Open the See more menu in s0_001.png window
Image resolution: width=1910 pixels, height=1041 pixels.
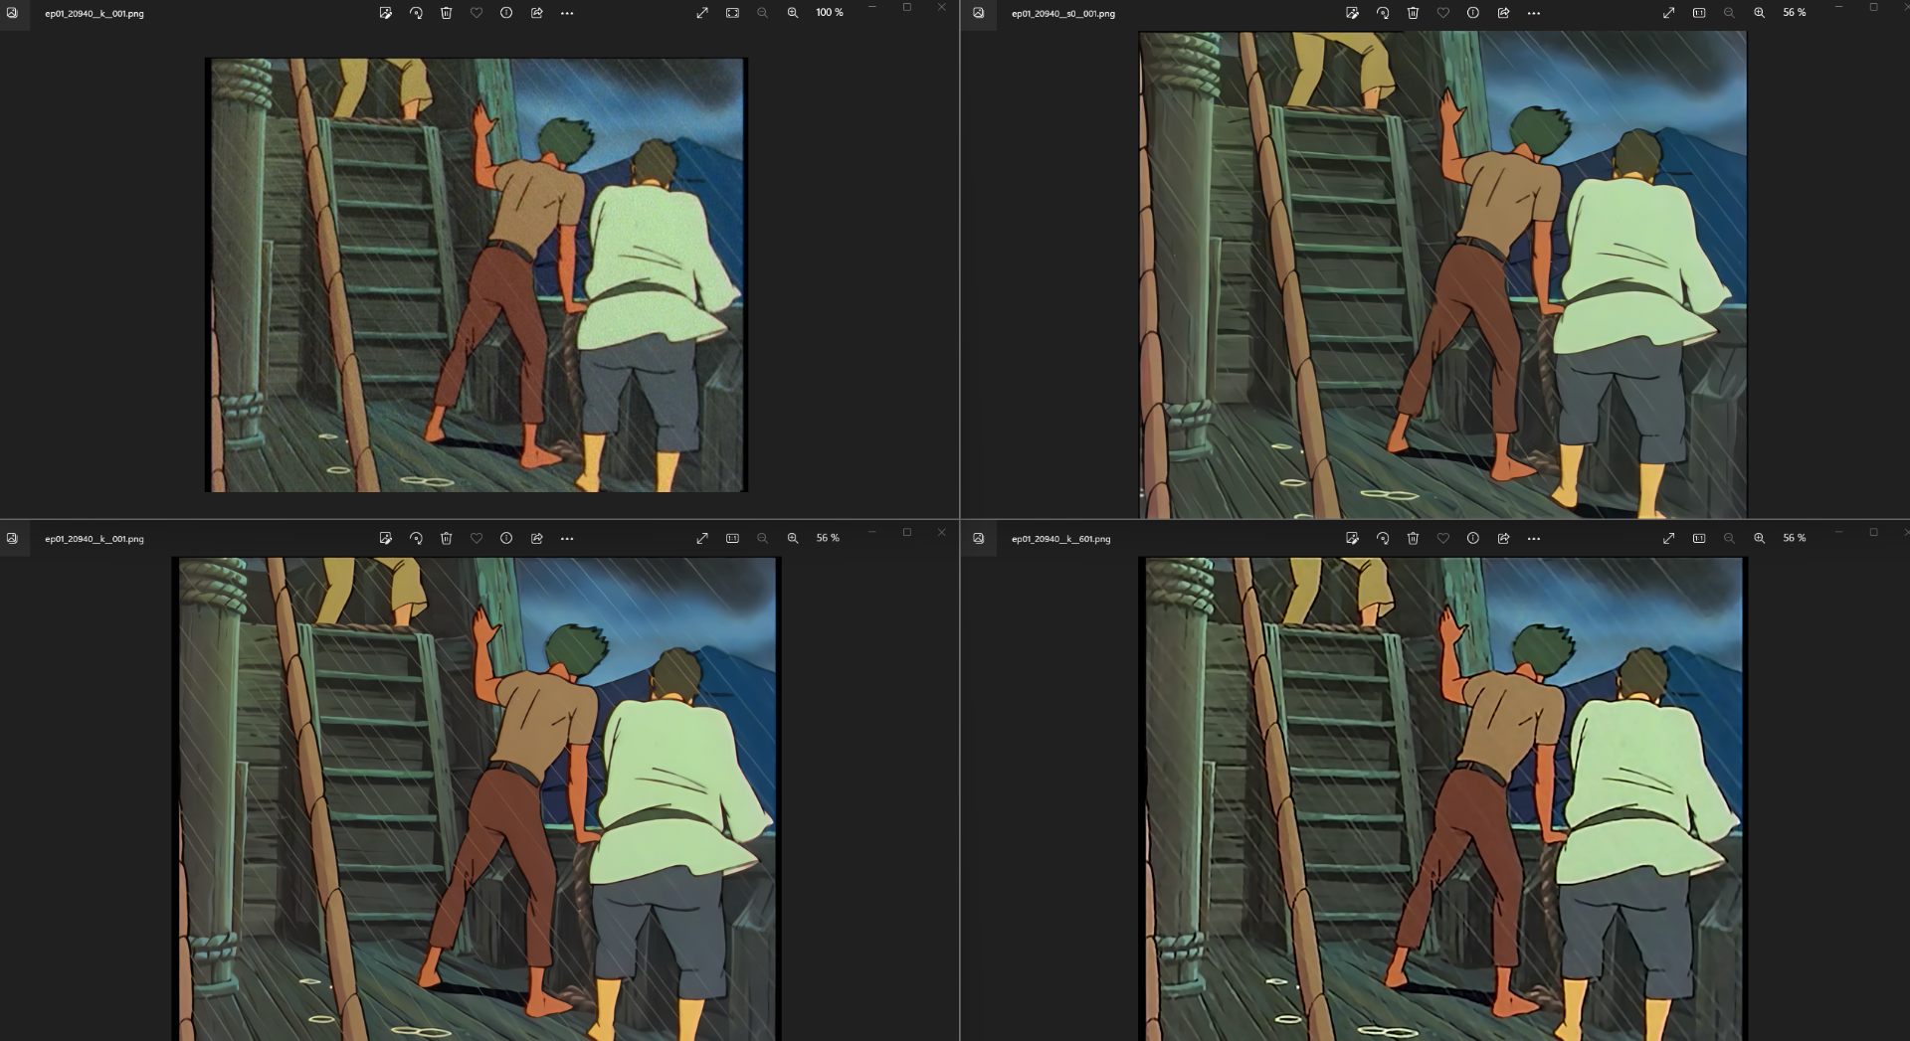(1534, 13)
